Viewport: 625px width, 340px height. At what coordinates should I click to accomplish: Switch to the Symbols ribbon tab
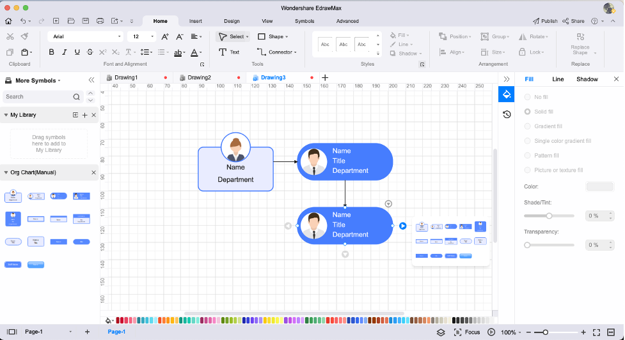tap(305, 21)
